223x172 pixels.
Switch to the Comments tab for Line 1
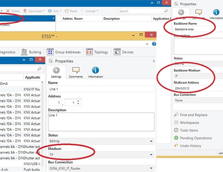coord(76,72)
